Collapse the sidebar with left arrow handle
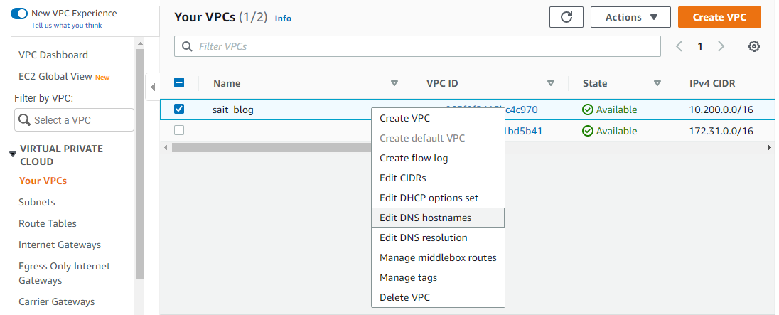This screenshot has height=315, width=779. (153, 87)
